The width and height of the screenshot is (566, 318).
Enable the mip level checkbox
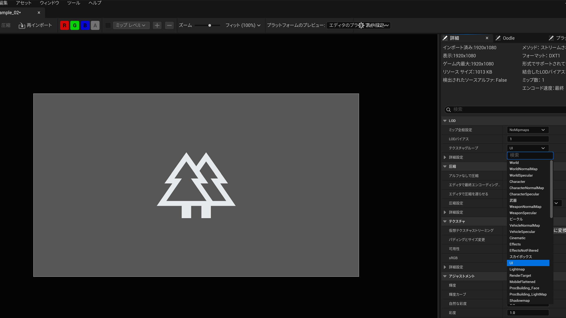[108, 26]
